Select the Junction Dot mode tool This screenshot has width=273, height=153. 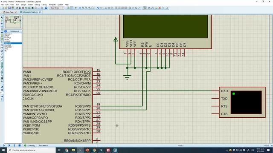[2, 24]
